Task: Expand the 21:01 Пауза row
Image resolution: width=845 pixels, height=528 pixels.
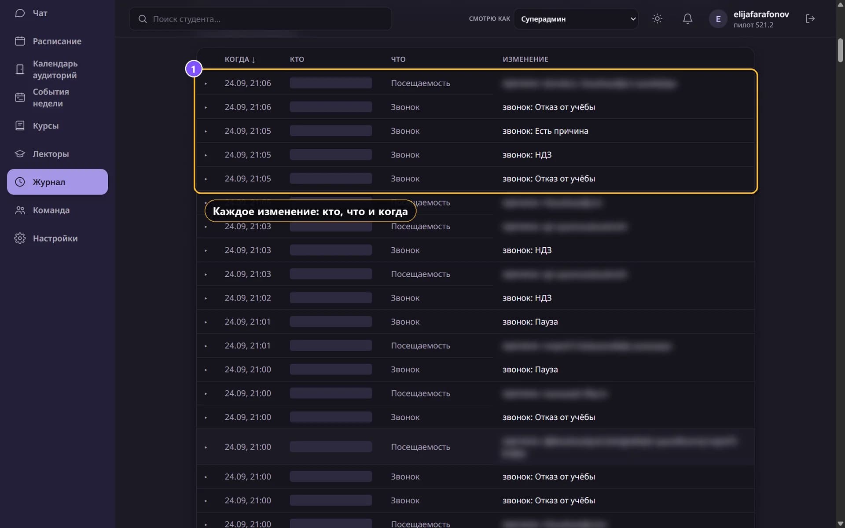Action: [x=206, y=322]
